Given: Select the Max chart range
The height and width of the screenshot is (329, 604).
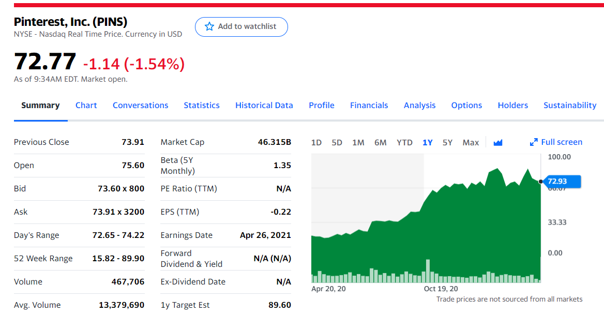Looking at the screenshot, I should pos(471,143).
